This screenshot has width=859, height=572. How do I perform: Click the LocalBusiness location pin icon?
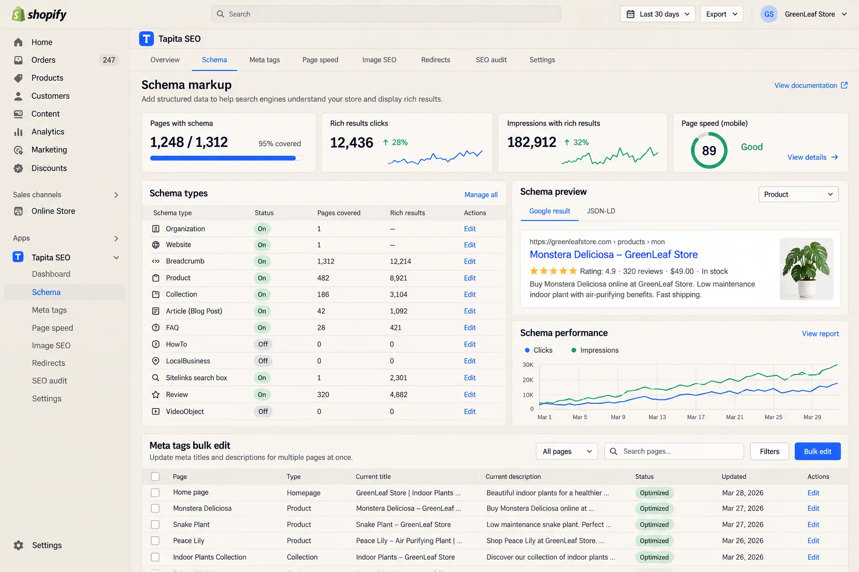coord(156,361)
